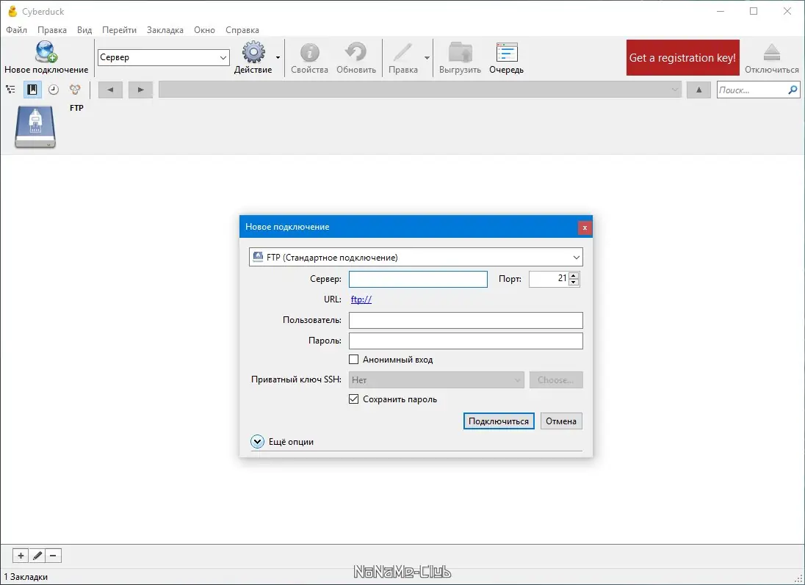The image size is (805, 585).
Task: Open the Action gear toolbar button
Action: [x=253, y=52]
